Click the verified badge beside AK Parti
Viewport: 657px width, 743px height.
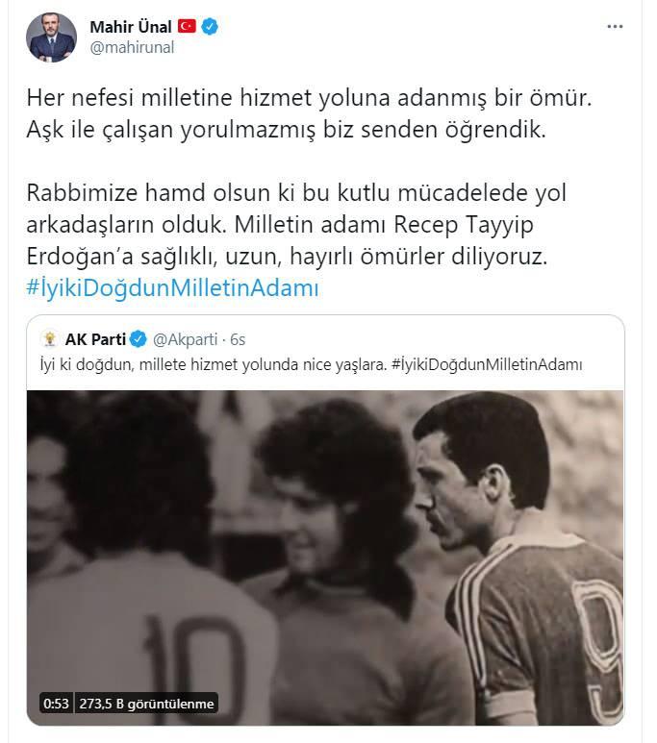click(139, 339)
